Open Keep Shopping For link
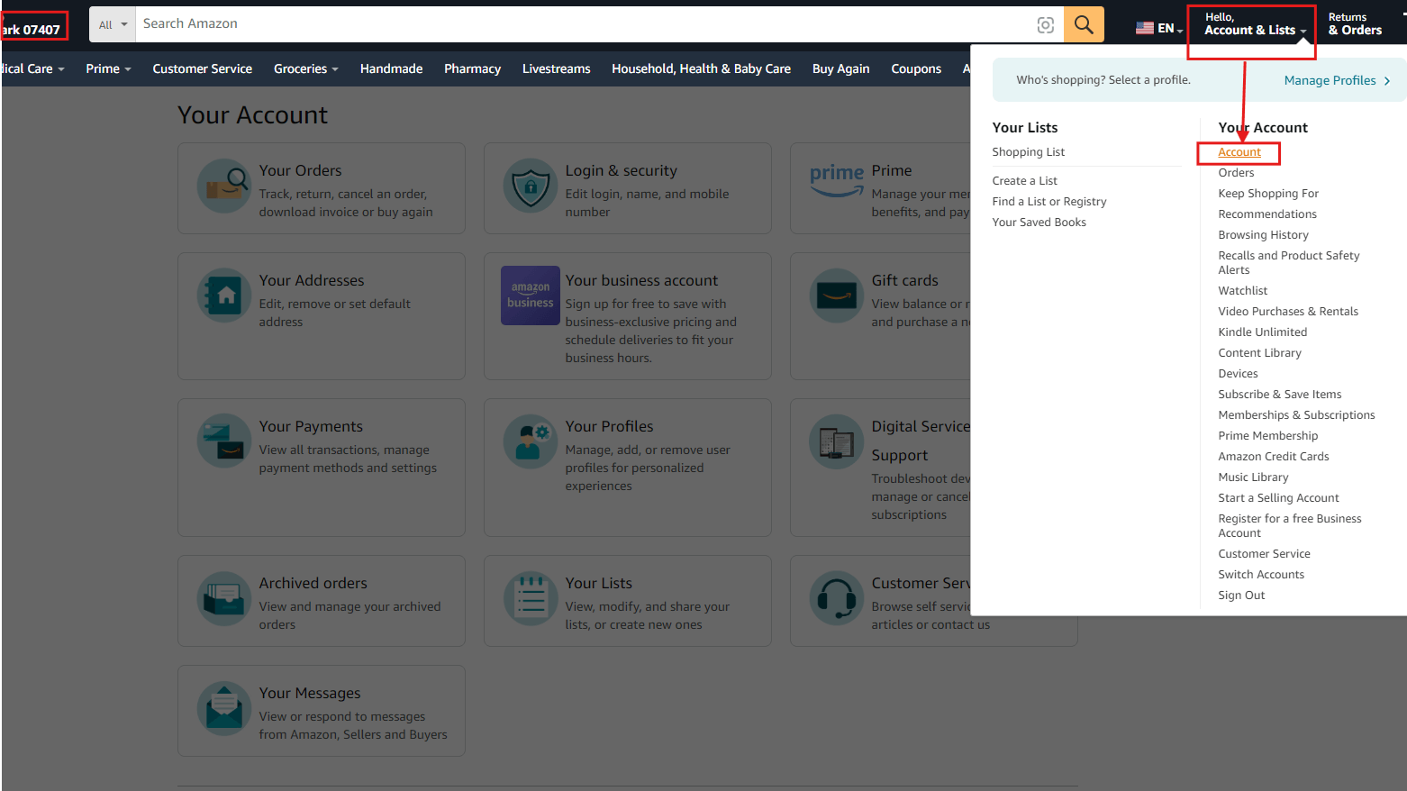Image resolution: width=1407 pixels, height=791 pixels. [1268, 194]
